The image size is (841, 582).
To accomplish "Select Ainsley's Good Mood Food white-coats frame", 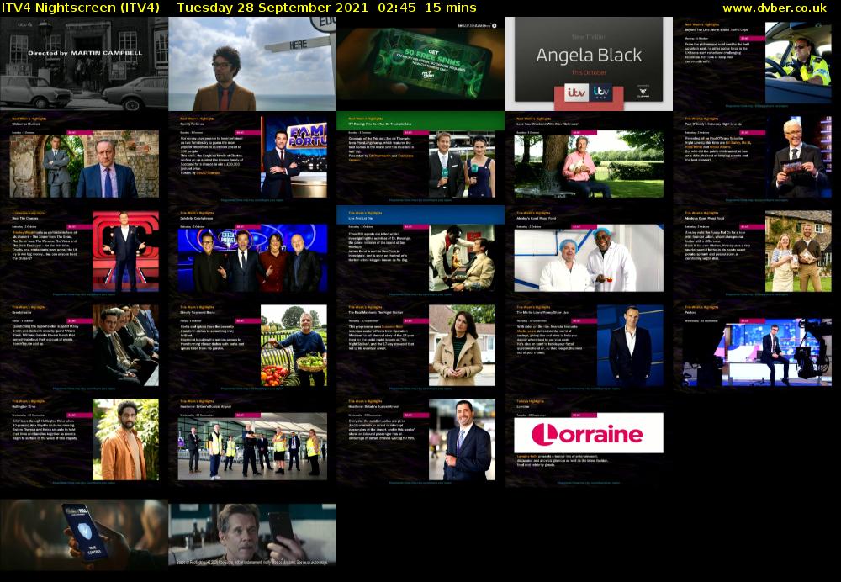I will pyautogui.click(x=589, y=252).
